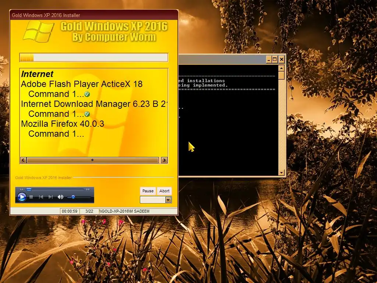The image size is (377, 283).
Task: Click the installation progress bar
Action: pyautogui.click(x=94, y=58)
